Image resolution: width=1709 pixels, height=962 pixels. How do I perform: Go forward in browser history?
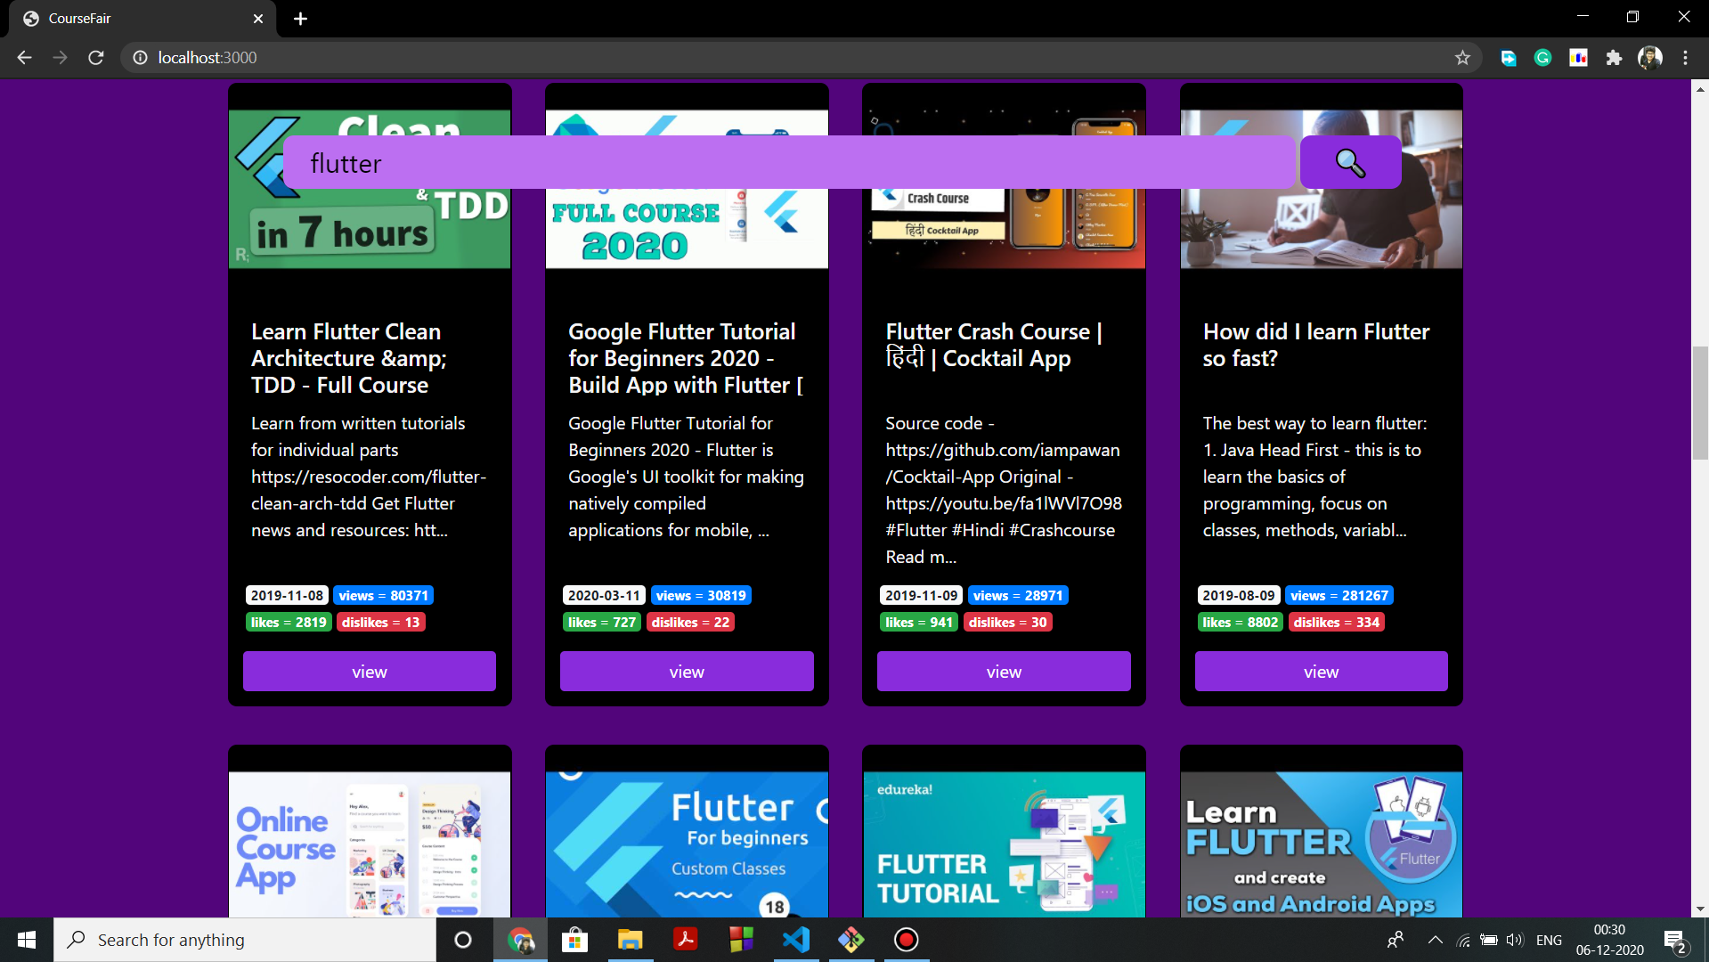coord(60,57)
